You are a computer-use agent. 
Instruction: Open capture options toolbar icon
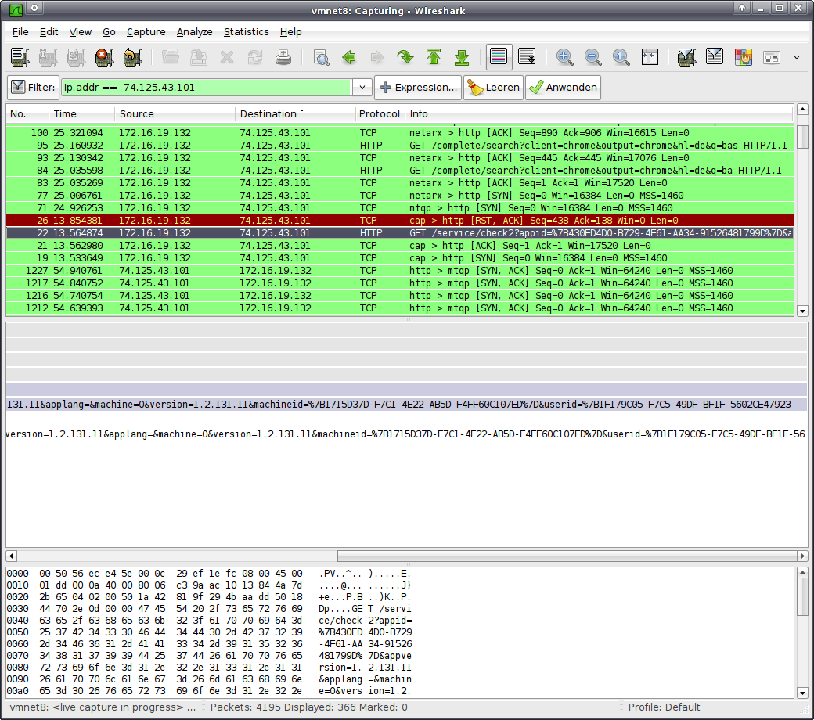coord(48,57)
